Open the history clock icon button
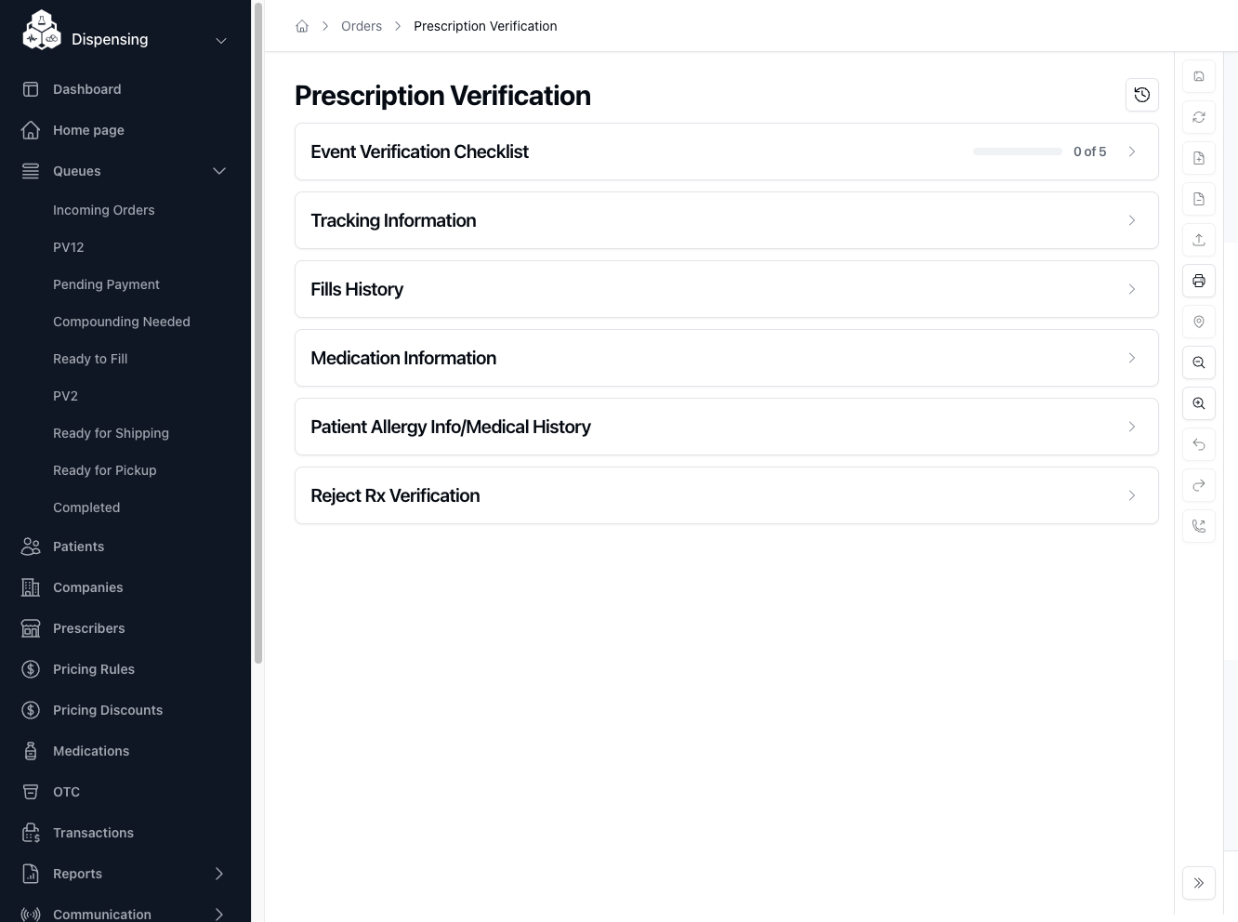The width and height of the screenshot is (1238, 922). tap(1142, 95)
